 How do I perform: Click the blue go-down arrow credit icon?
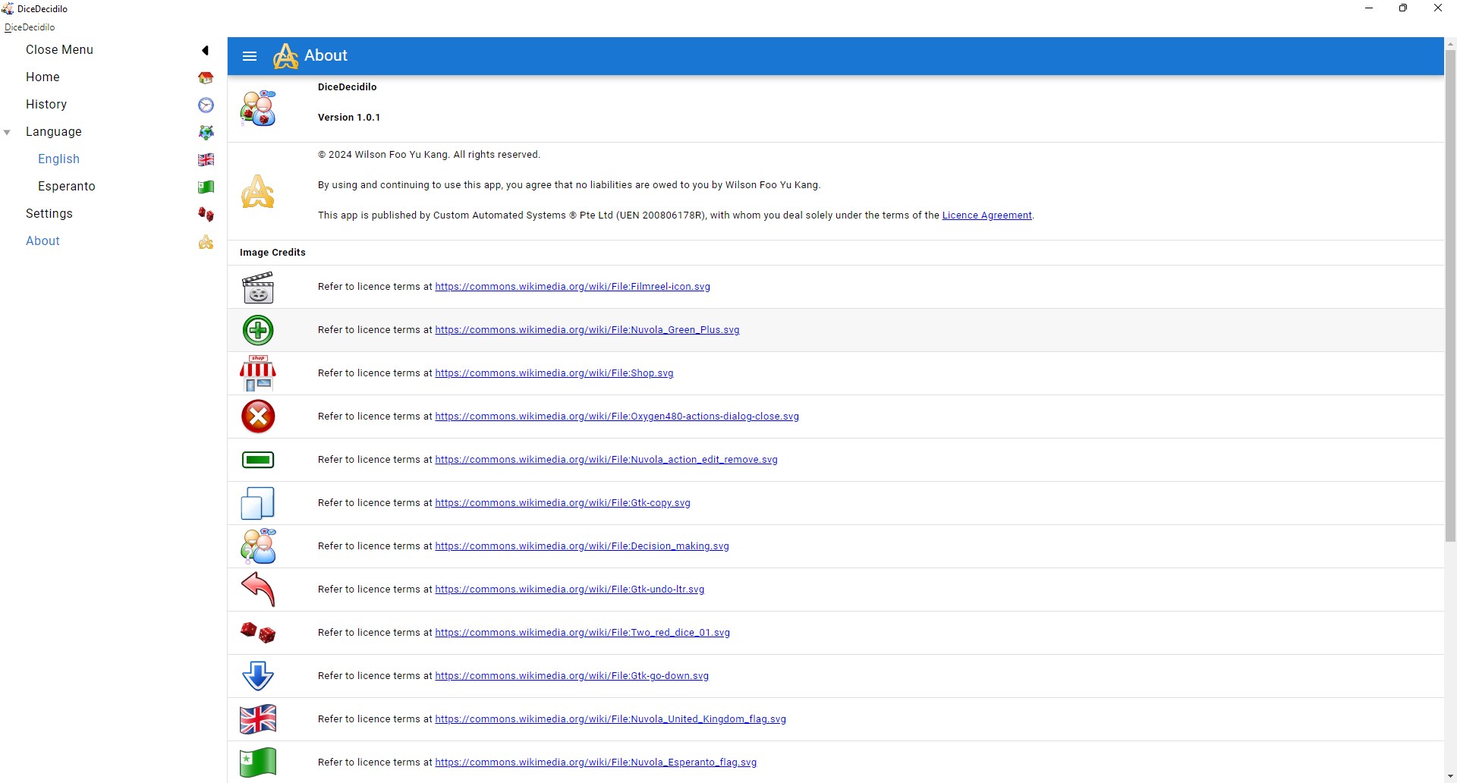pos(258,676)
